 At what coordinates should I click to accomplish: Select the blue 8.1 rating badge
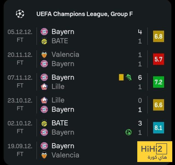tap(158, 128)
